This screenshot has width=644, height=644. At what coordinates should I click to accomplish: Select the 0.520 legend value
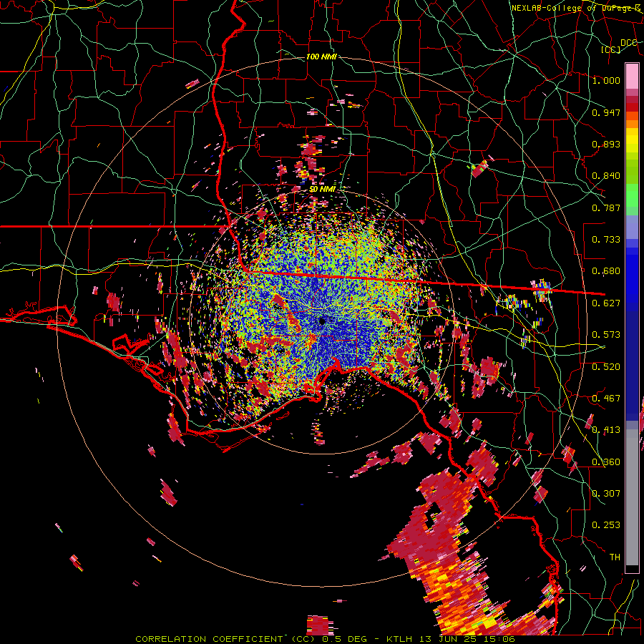[606, 367]
